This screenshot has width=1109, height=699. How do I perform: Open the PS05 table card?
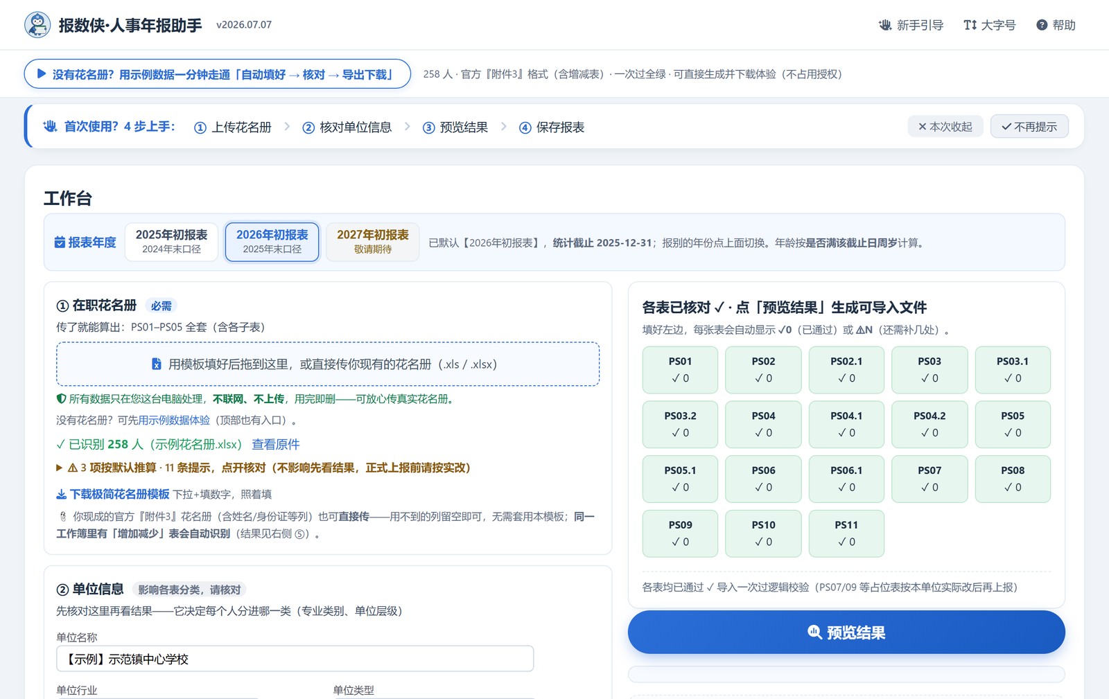point(1013,425)
